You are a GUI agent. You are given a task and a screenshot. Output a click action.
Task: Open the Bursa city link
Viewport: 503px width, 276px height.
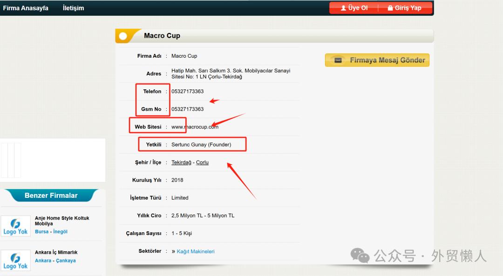click(42, 231)
